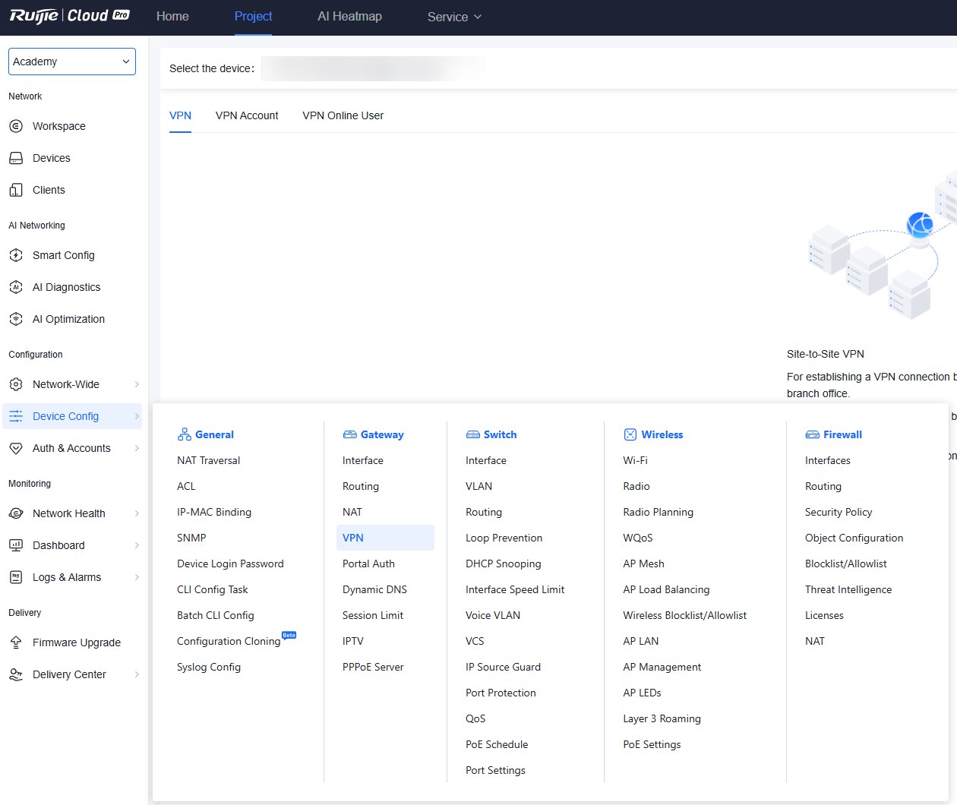Open Session Limit under Gateway
Screen dimensions: 957x805
[x=373, y=615]
